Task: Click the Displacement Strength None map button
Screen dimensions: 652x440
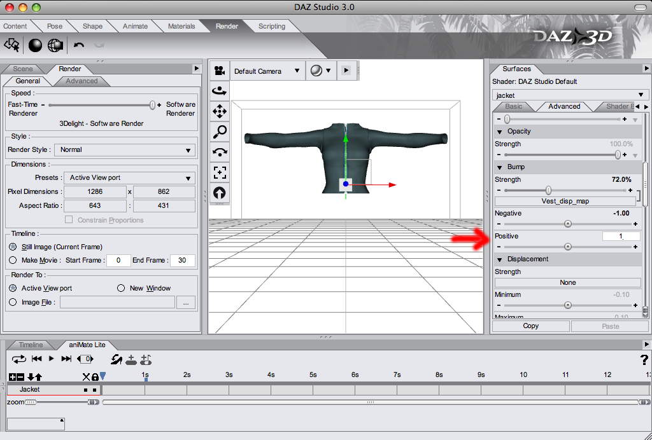Action: click(567, 283)
